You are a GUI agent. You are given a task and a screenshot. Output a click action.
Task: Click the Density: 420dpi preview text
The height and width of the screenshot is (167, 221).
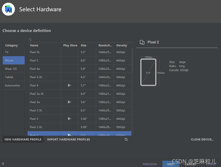(179, 70)
